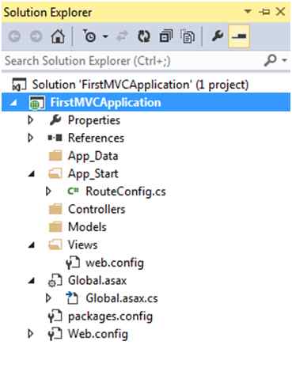292x379 pixels.
Task: Click the Home icon in toolbar
Action: pyautogui.click(x=58, y=36)
